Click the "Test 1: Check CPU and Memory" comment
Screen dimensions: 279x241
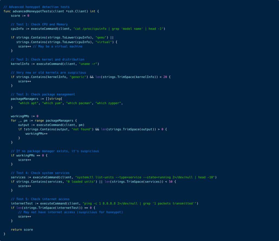tap(39, 24)
